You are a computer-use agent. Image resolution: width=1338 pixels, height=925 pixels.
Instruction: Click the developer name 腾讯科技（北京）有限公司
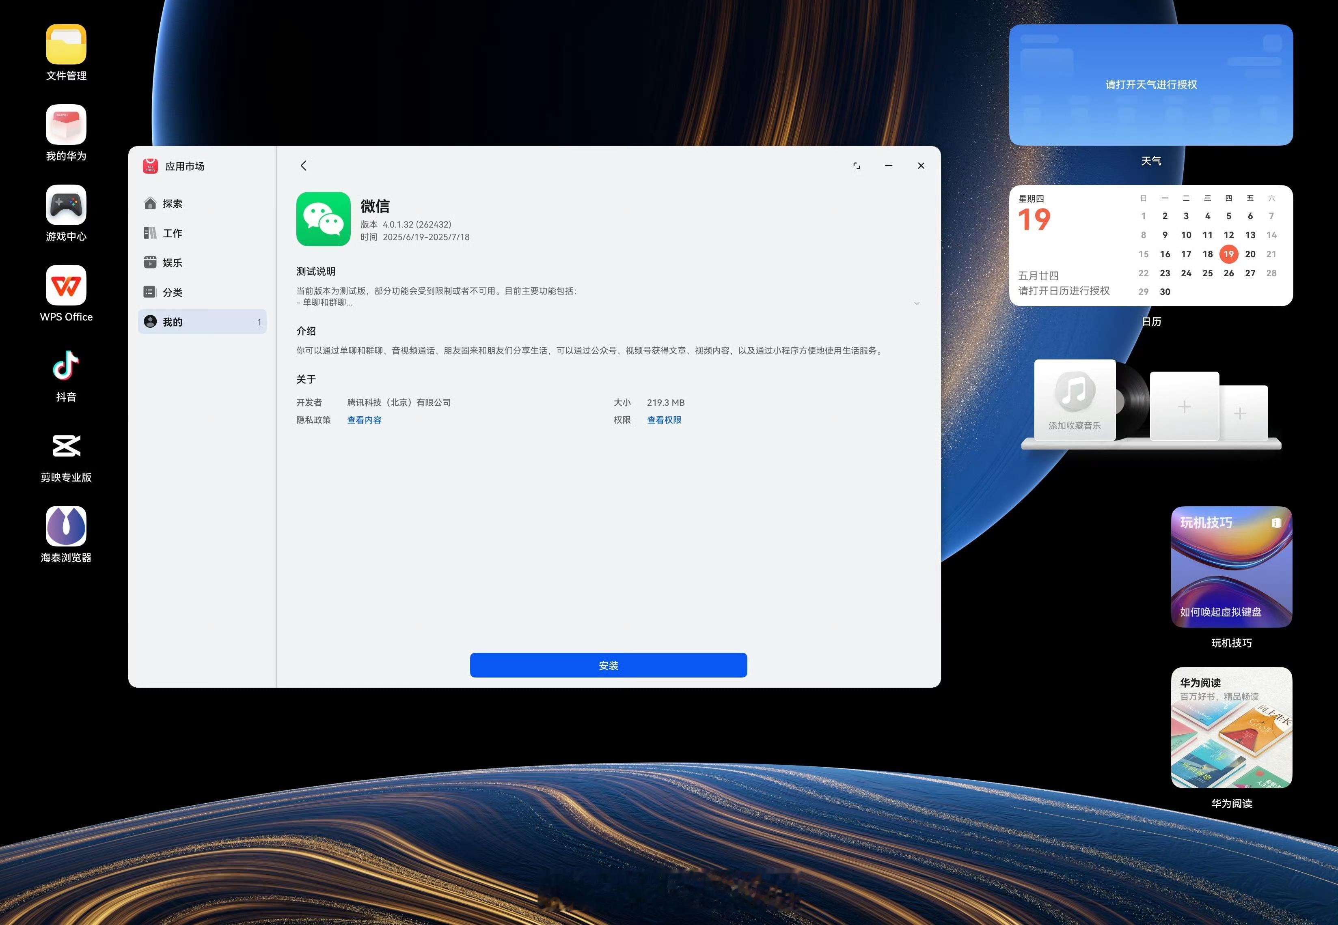coord(399,403)
